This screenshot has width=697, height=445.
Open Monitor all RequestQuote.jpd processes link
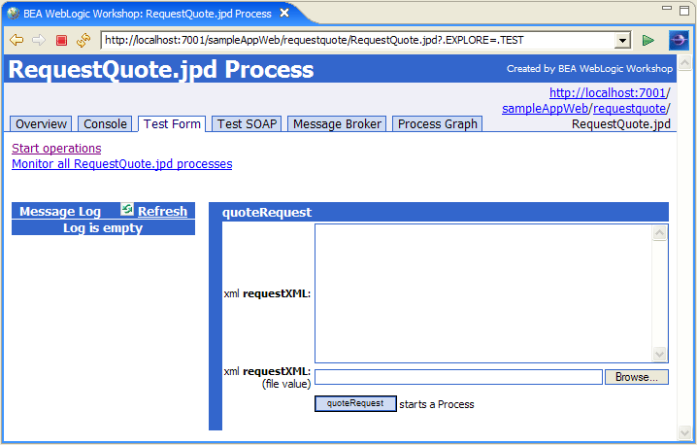(121, 164)
